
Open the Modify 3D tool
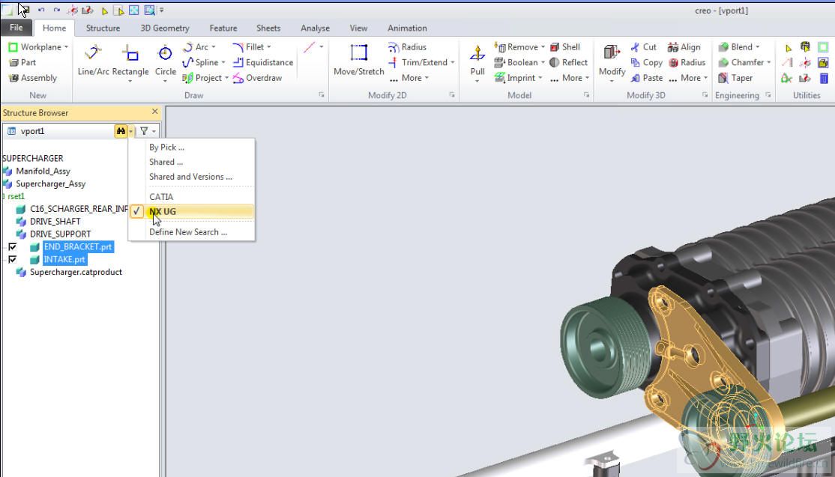612,60
